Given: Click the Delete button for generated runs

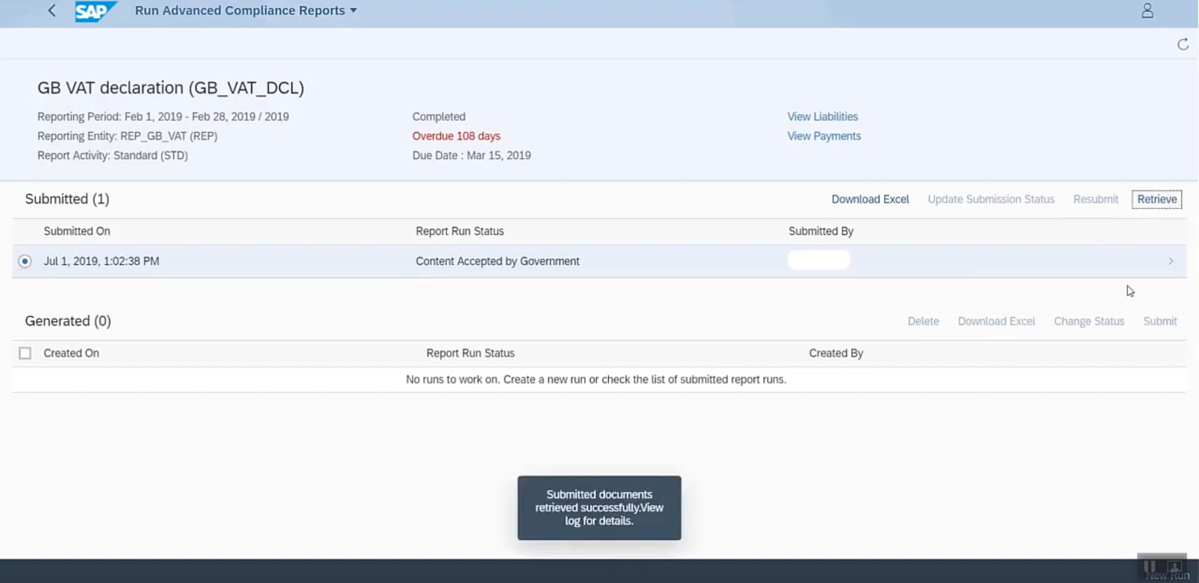Looking at the screenshot, I should coord(923,321).
